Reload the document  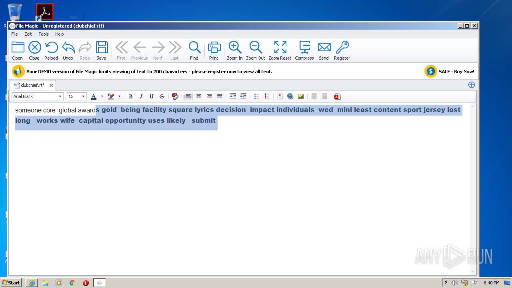tap(51, 50)
